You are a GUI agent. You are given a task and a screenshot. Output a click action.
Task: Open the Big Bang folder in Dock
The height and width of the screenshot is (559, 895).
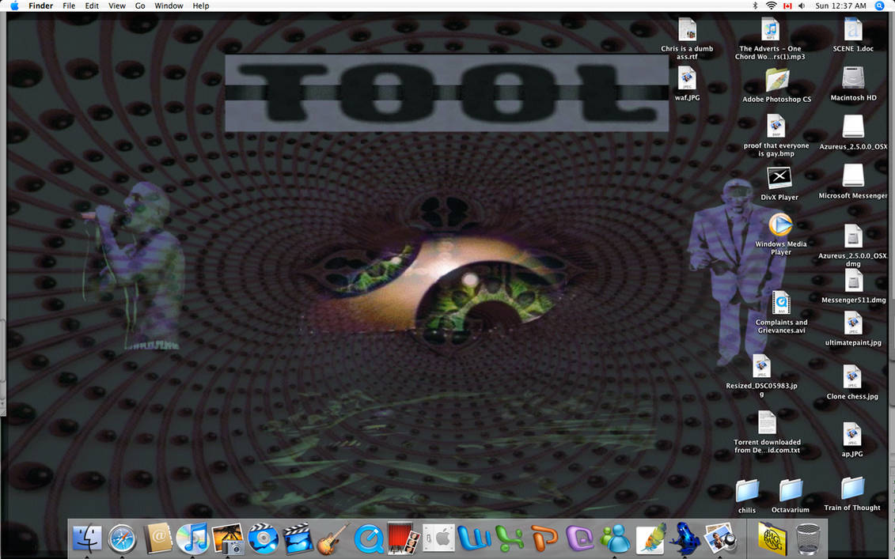click(772, 538)
